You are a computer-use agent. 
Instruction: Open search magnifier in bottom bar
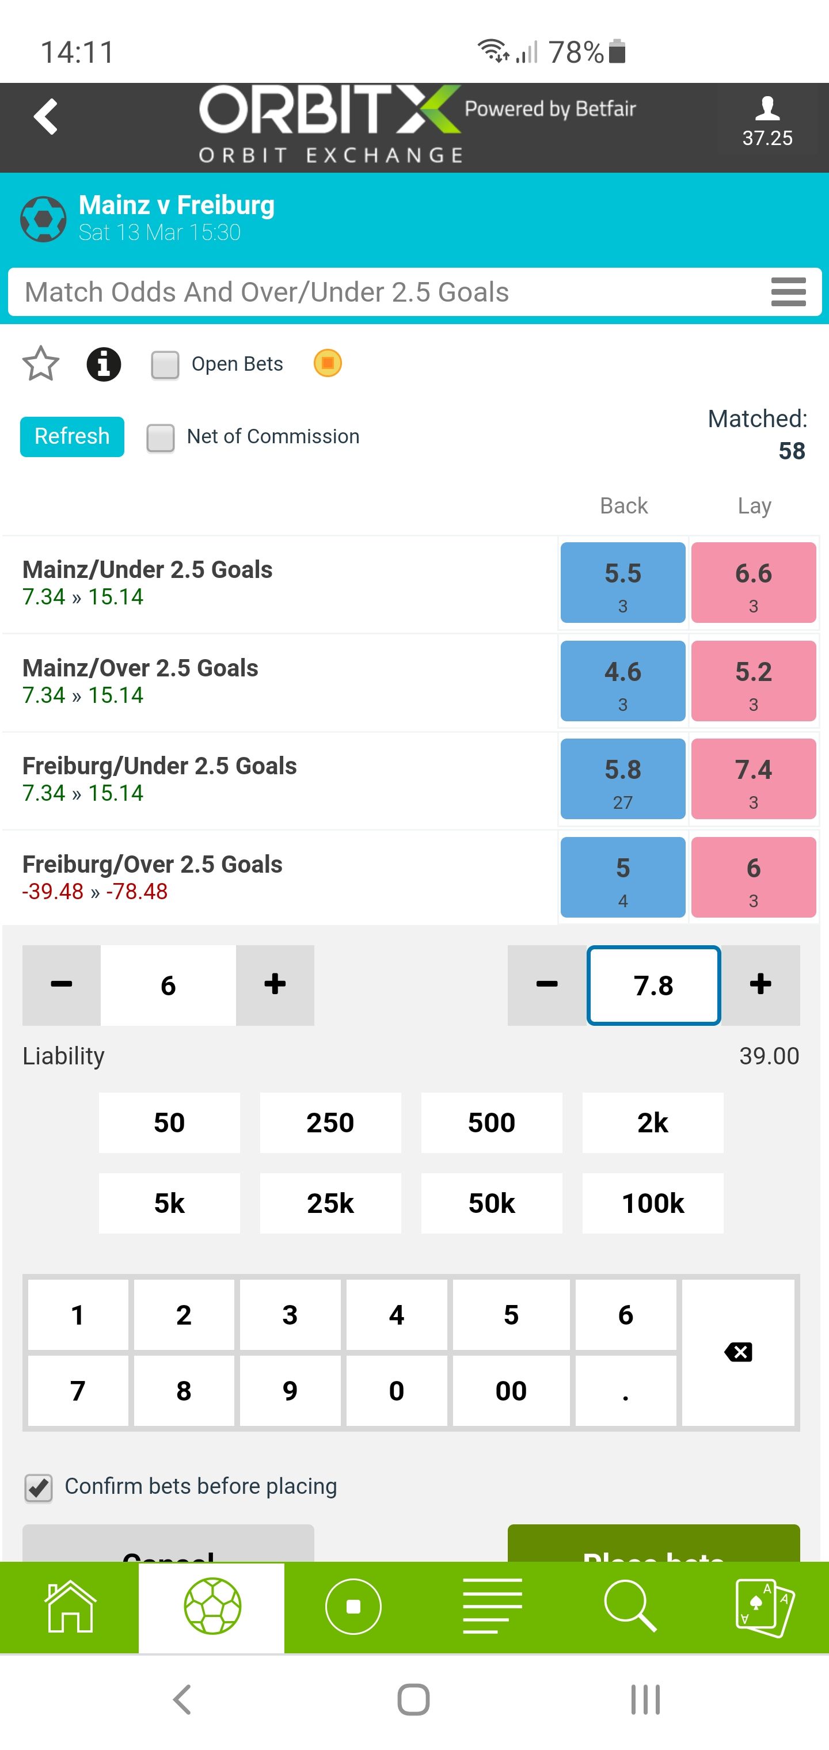tap(630, 1607)
